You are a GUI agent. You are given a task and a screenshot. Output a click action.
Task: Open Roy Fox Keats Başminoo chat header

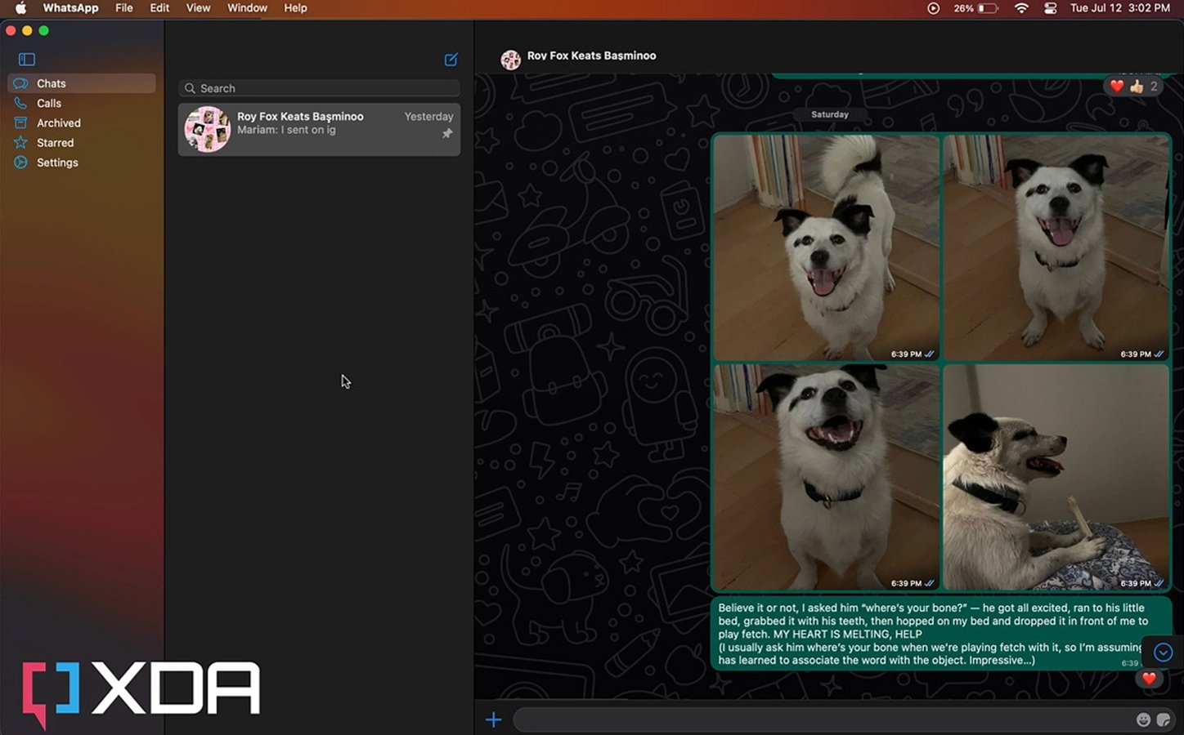point(590,56)
